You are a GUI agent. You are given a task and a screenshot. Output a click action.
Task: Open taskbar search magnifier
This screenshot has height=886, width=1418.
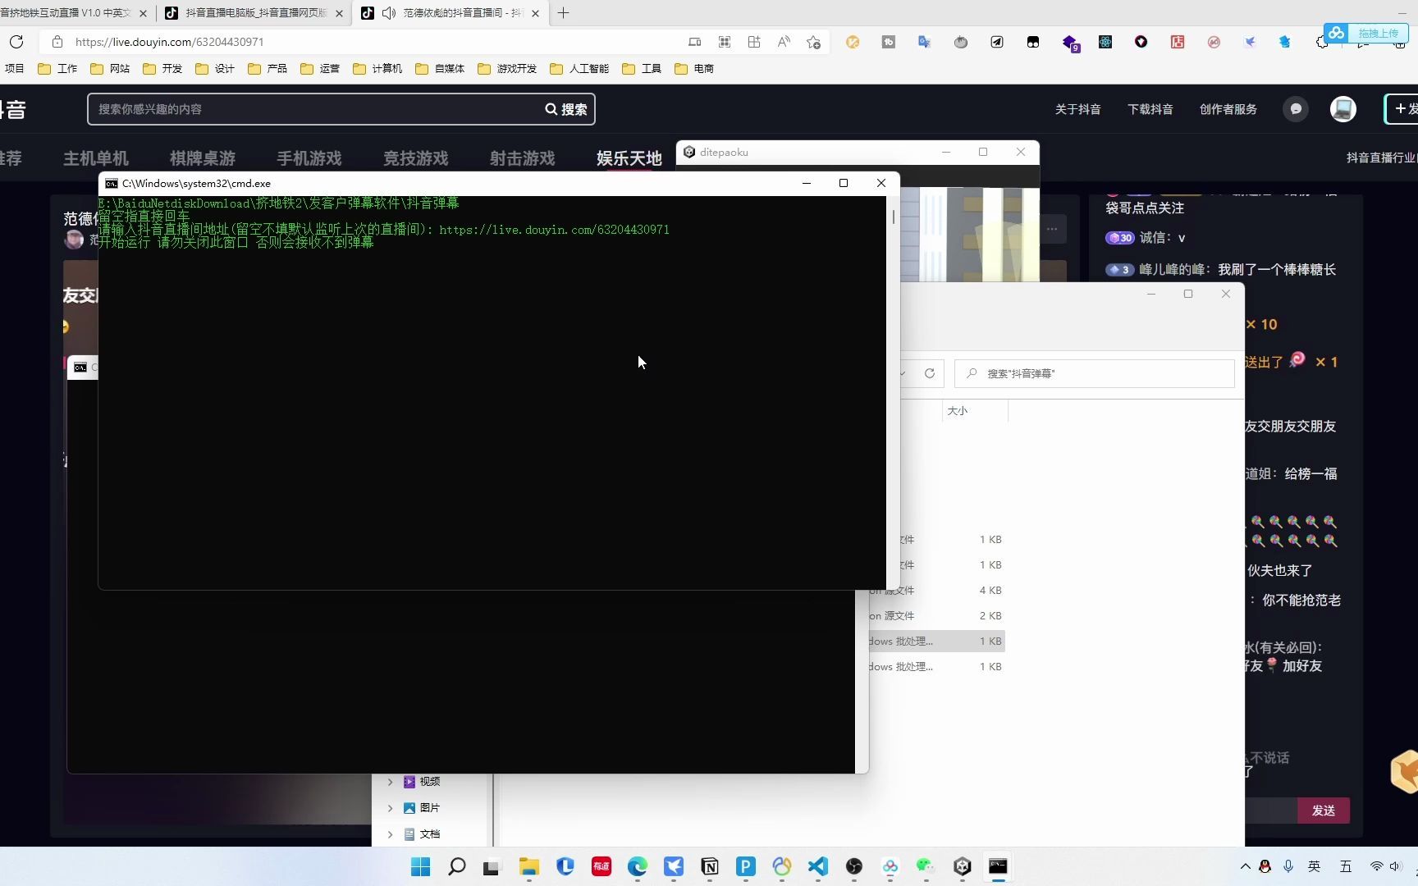[457, 866]
